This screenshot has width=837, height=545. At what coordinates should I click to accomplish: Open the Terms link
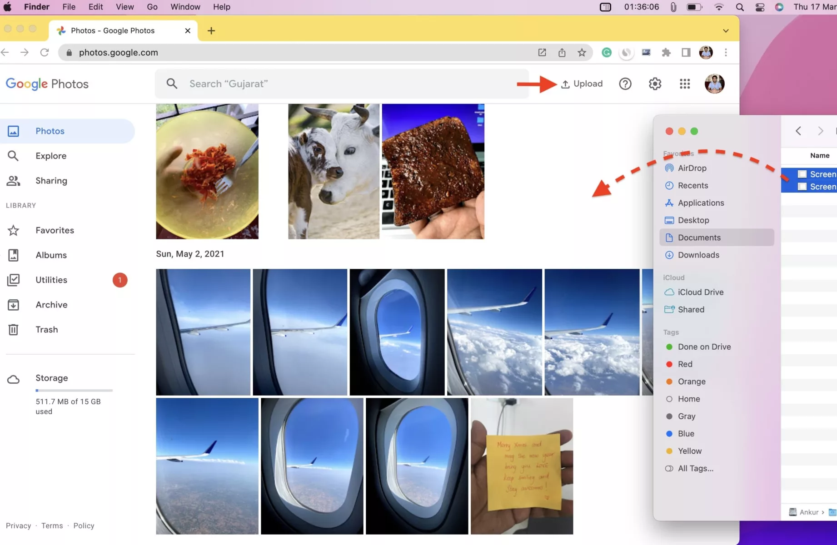[x=52, y=525]
